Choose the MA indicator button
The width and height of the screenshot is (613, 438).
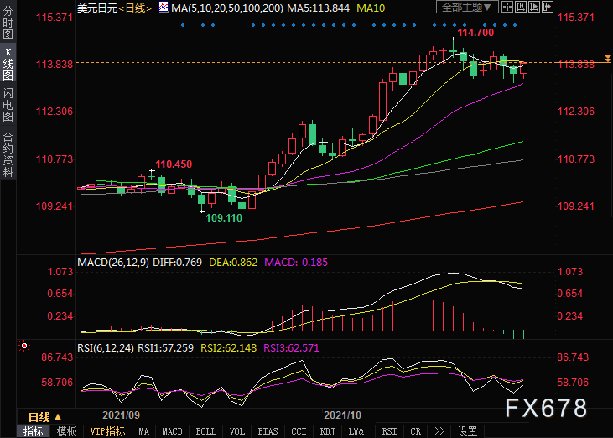[x=143, y=431]
